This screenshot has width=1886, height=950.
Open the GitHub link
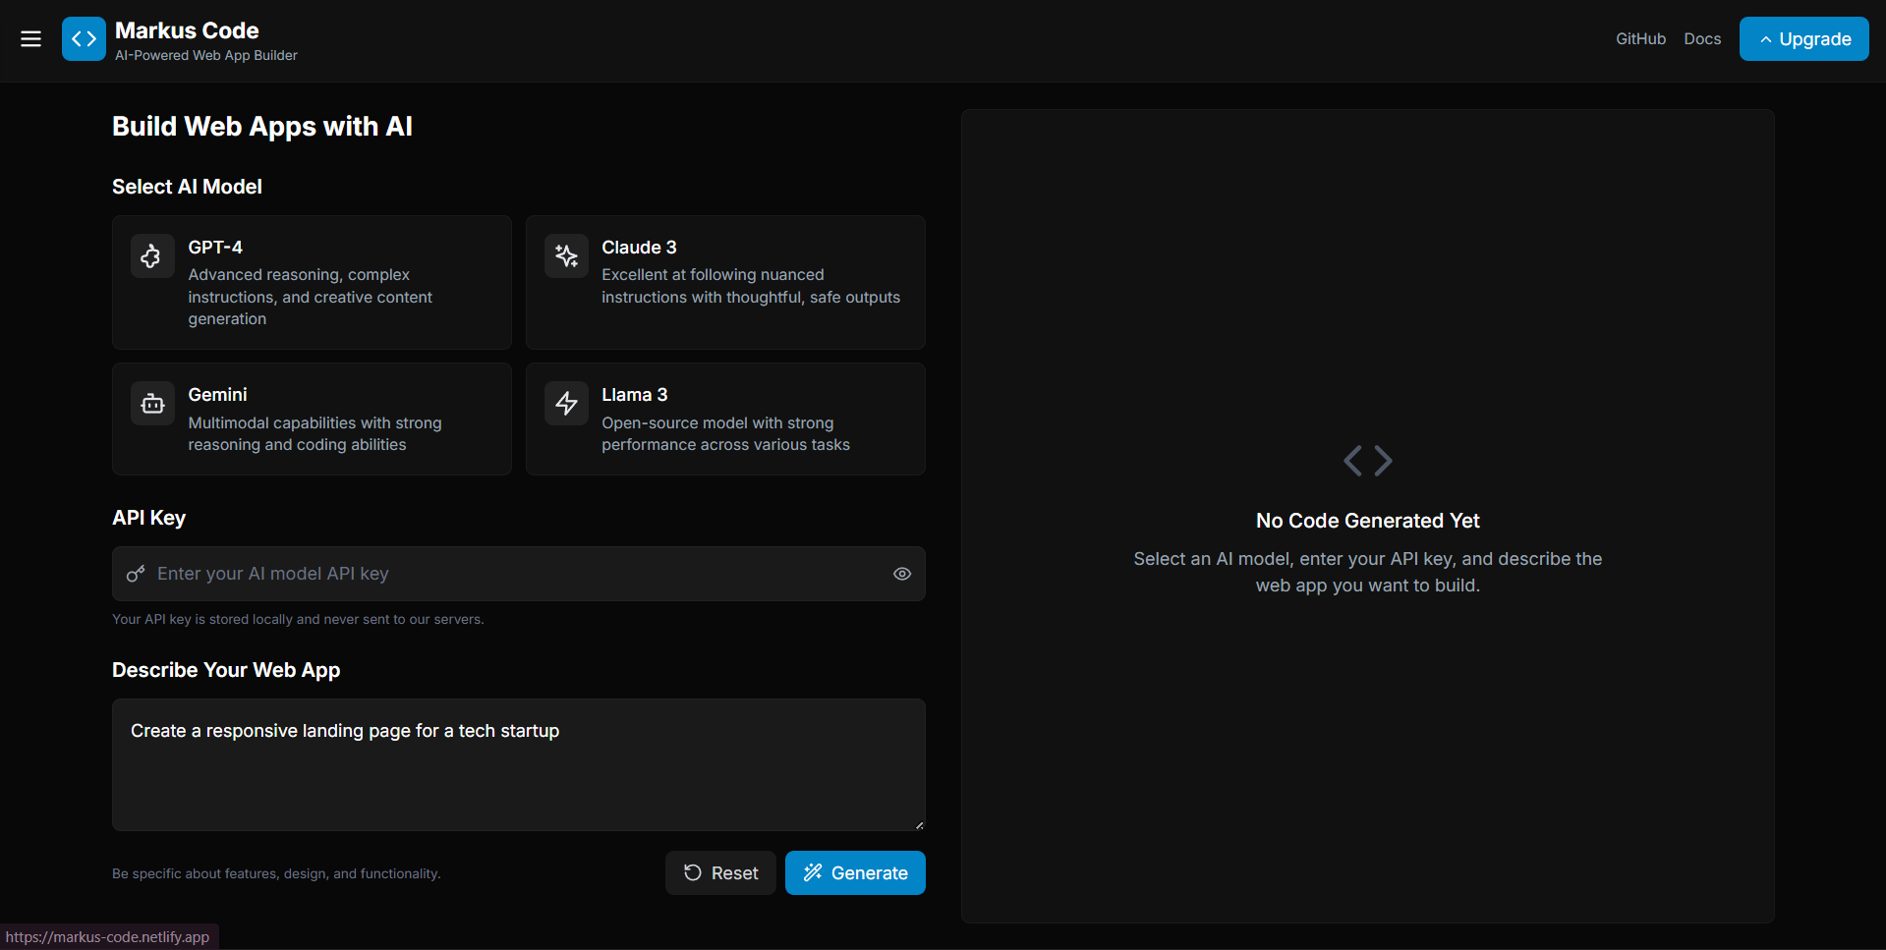point(1640,39)
